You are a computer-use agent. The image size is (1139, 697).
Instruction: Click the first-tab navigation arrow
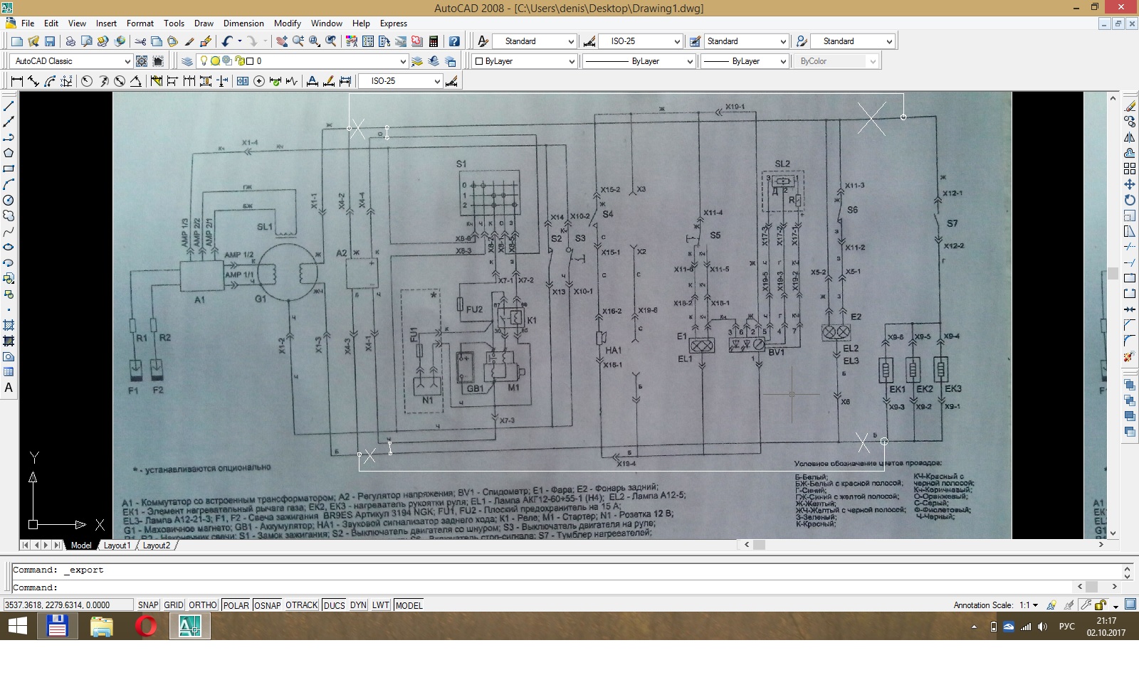[25, 546]
